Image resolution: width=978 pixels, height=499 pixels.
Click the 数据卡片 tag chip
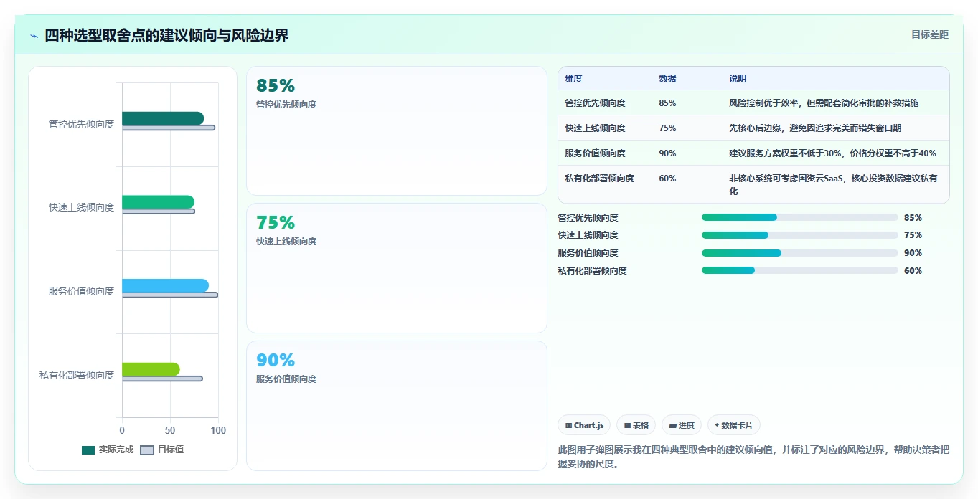[734, 425]
